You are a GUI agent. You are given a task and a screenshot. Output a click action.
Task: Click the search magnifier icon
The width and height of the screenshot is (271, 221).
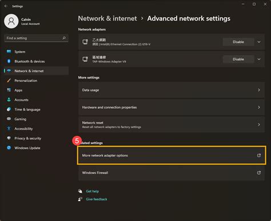(64, 38)
